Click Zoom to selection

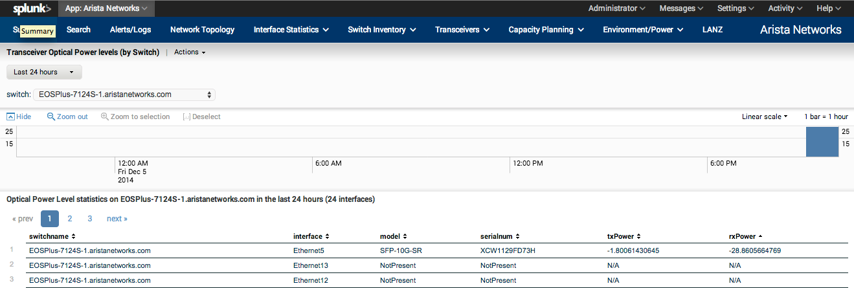point(135,116)
